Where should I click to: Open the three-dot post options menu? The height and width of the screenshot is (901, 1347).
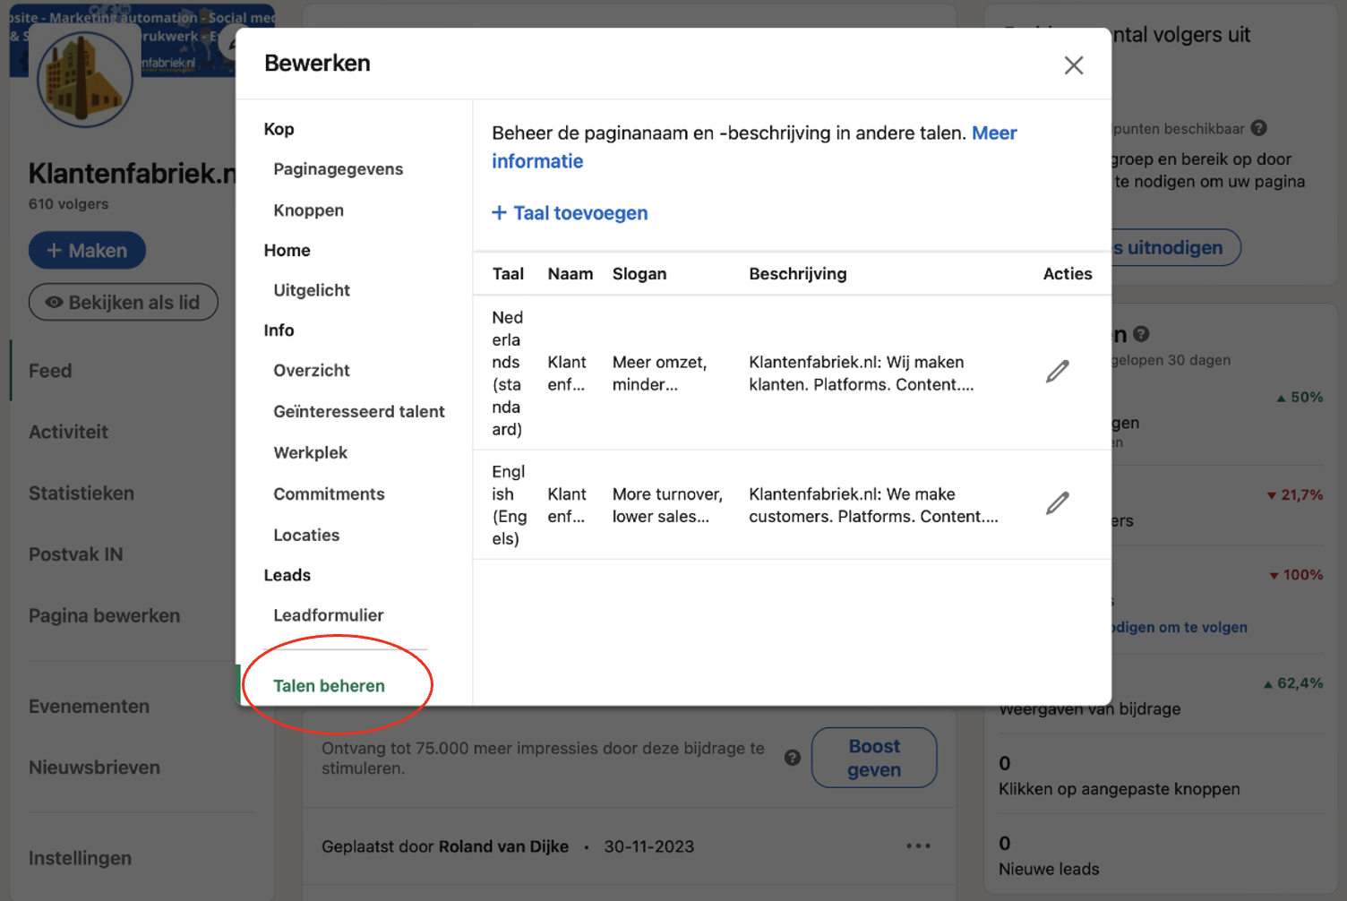point(918,845)
